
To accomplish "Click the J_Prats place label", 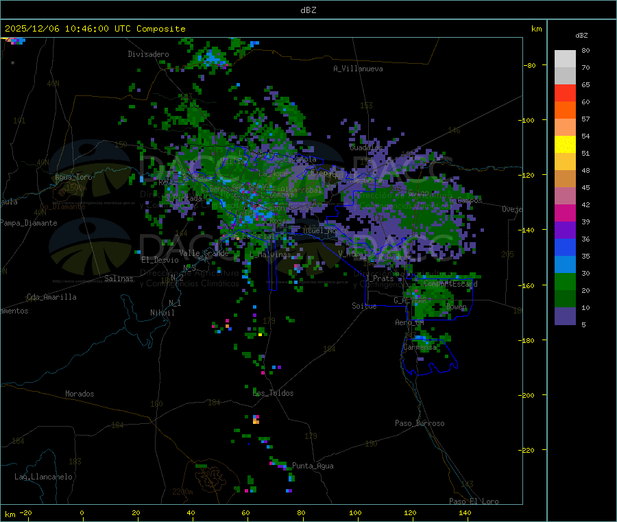I will 380,278.
